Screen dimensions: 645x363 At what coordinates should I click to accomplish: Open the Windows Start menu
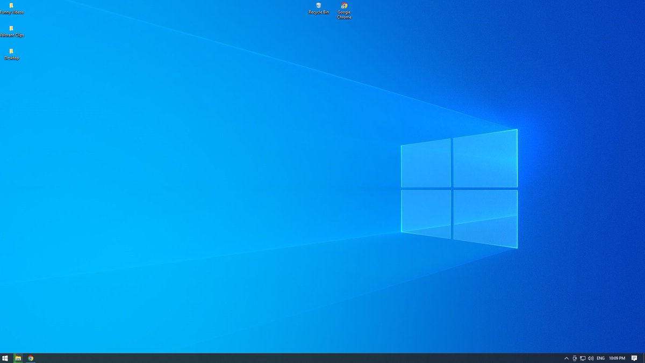point(5,358)
